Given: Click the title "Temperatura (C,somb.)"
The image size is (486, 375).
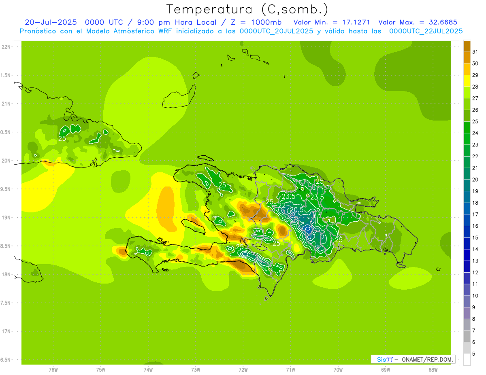Looking at the screenshot, I should point(247,9).
